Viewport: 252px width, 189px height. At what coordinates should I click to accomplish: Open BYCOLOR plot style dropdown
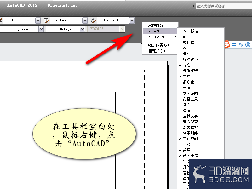click(122, 29)
